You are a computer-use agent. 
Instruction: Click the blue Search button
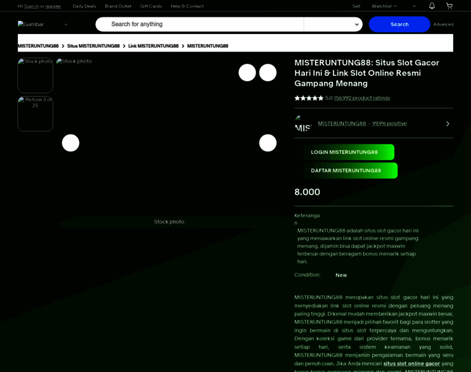click(399, 24)
